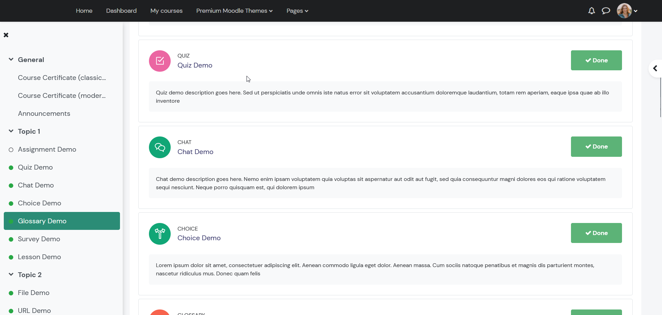The width and height of the screenshot is (662, 315).
Task: Open user avatar profile menu
Action: [x=624, y=11]
